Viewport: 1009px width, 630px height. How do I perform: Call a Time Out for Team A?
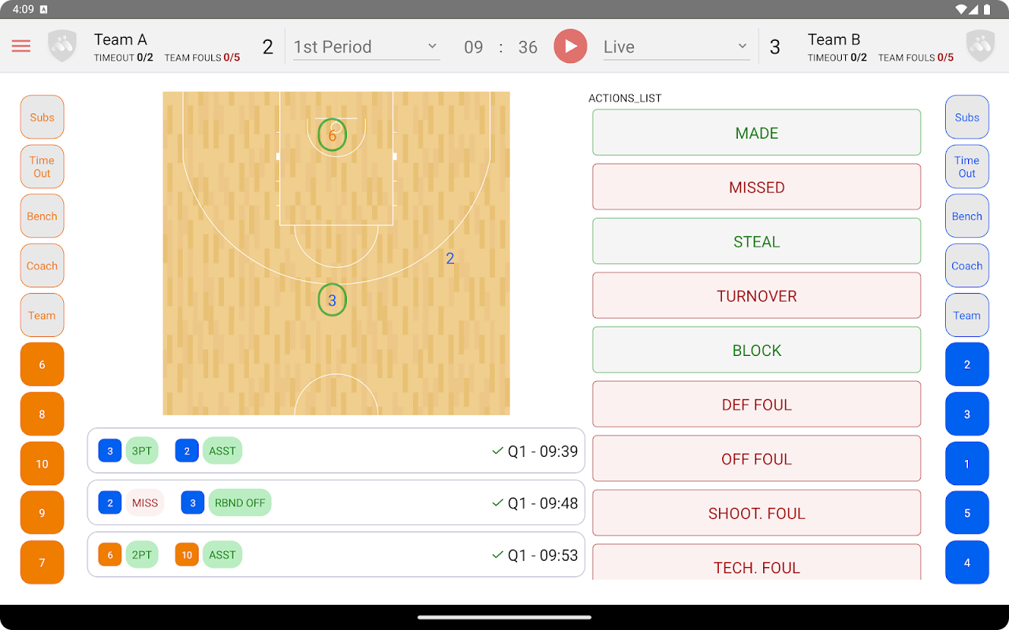(x=42, y=167)
